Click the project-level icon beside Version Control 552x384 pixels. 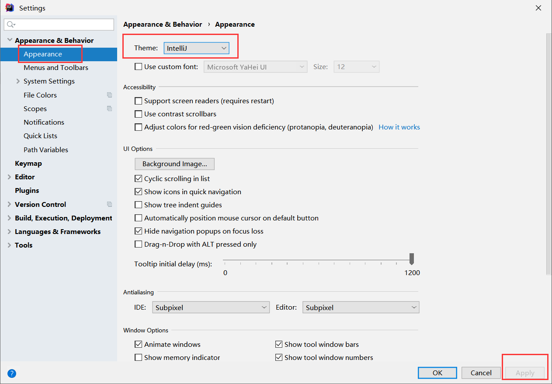(x=109, y=204)
